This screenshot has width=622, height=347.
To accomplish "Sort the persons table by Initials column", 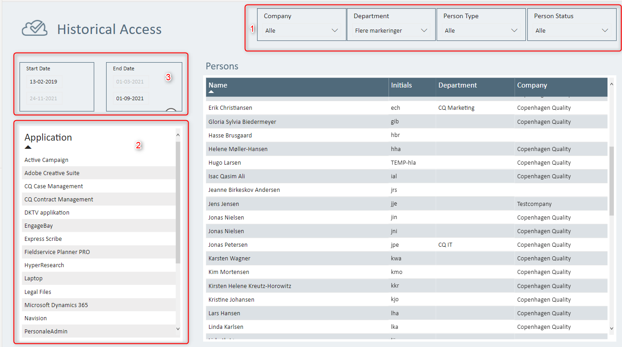I will tap(401, 85).
